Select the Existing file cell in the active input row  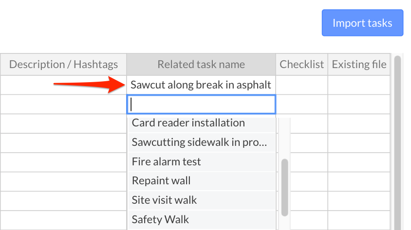[359, 105]
